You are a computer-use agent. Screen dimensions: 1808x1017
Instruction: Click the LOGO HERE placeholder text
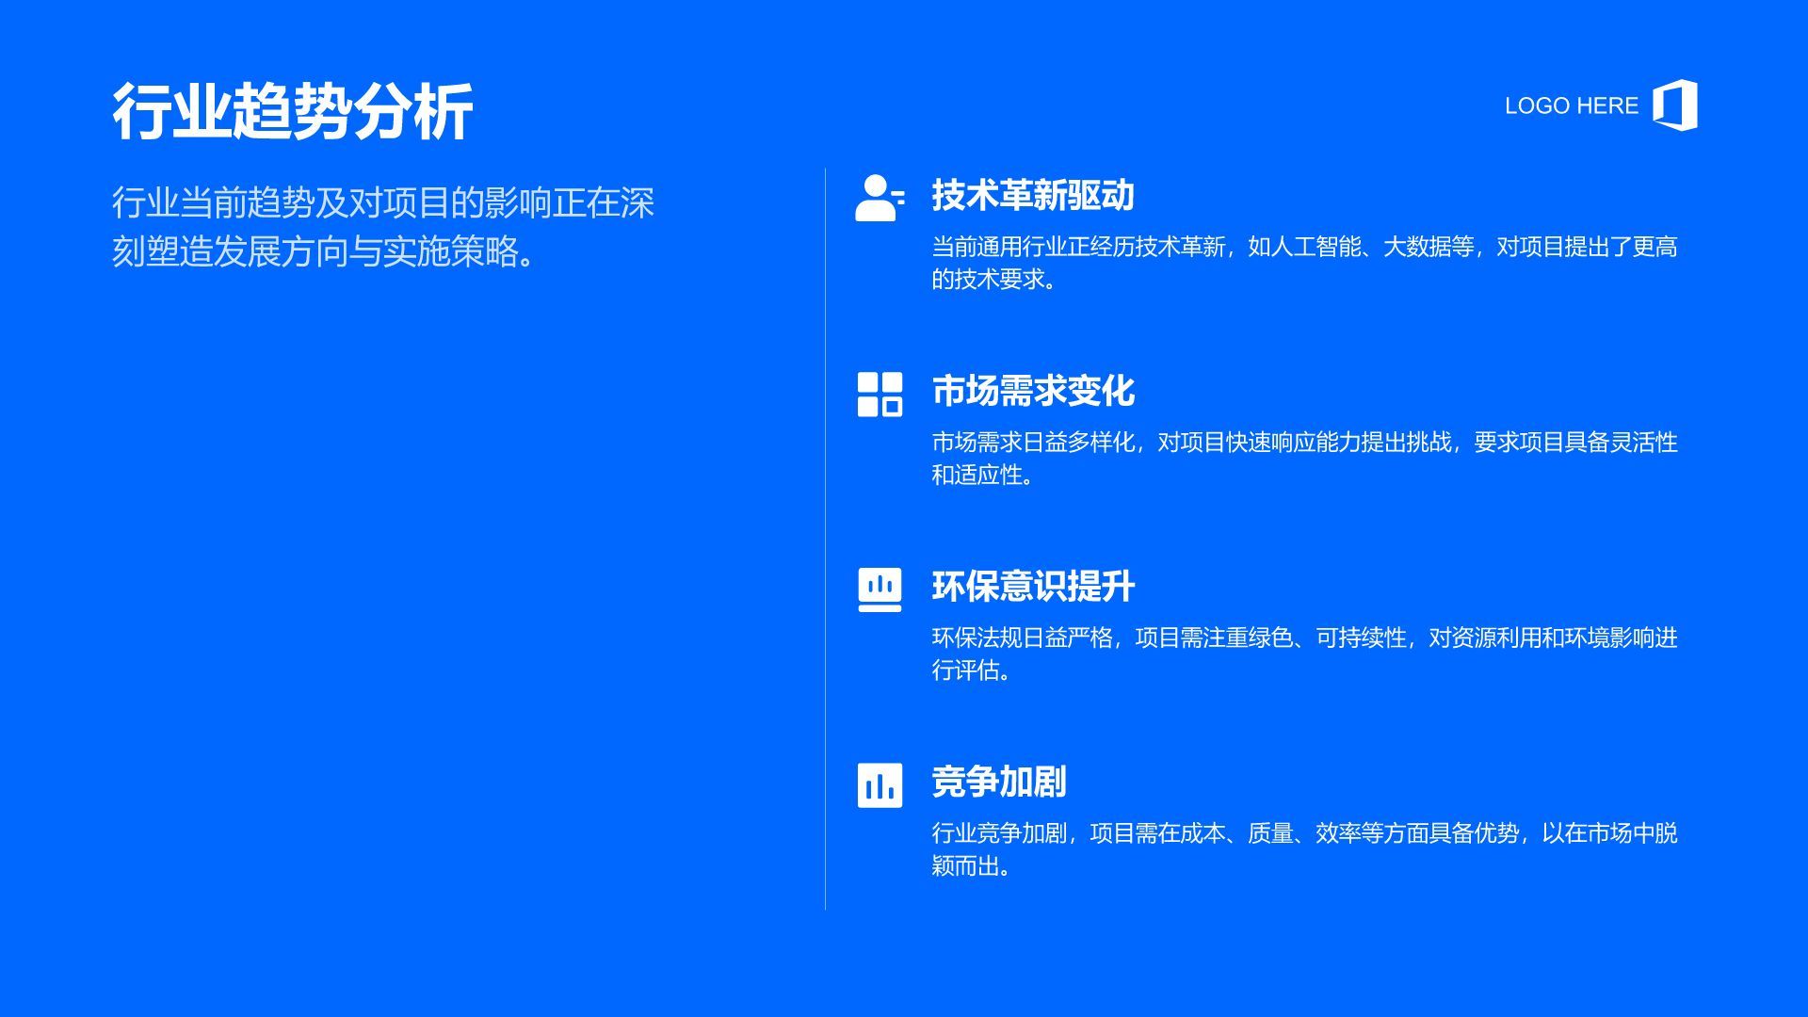pyautogui.click(x=1571, y=105)
